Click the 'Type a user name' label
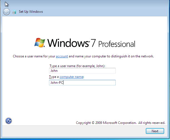Screen dimensions: 170x140 pyautogui.click(x=77, y=66)
